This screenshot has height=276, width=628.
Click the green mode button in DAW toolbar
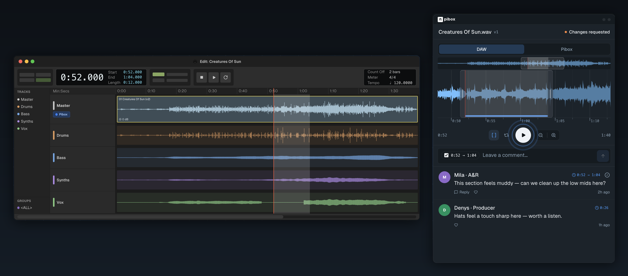43,80
